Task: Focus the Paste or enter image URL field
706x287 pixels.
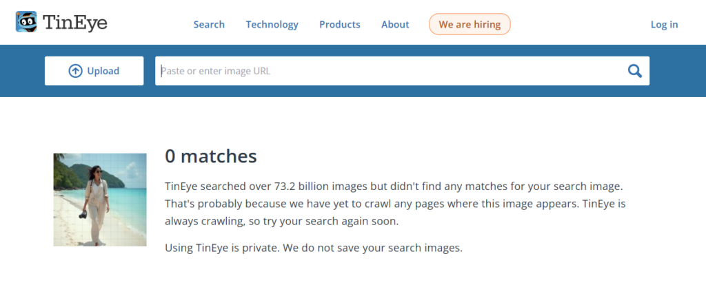Action: (386, 71)
